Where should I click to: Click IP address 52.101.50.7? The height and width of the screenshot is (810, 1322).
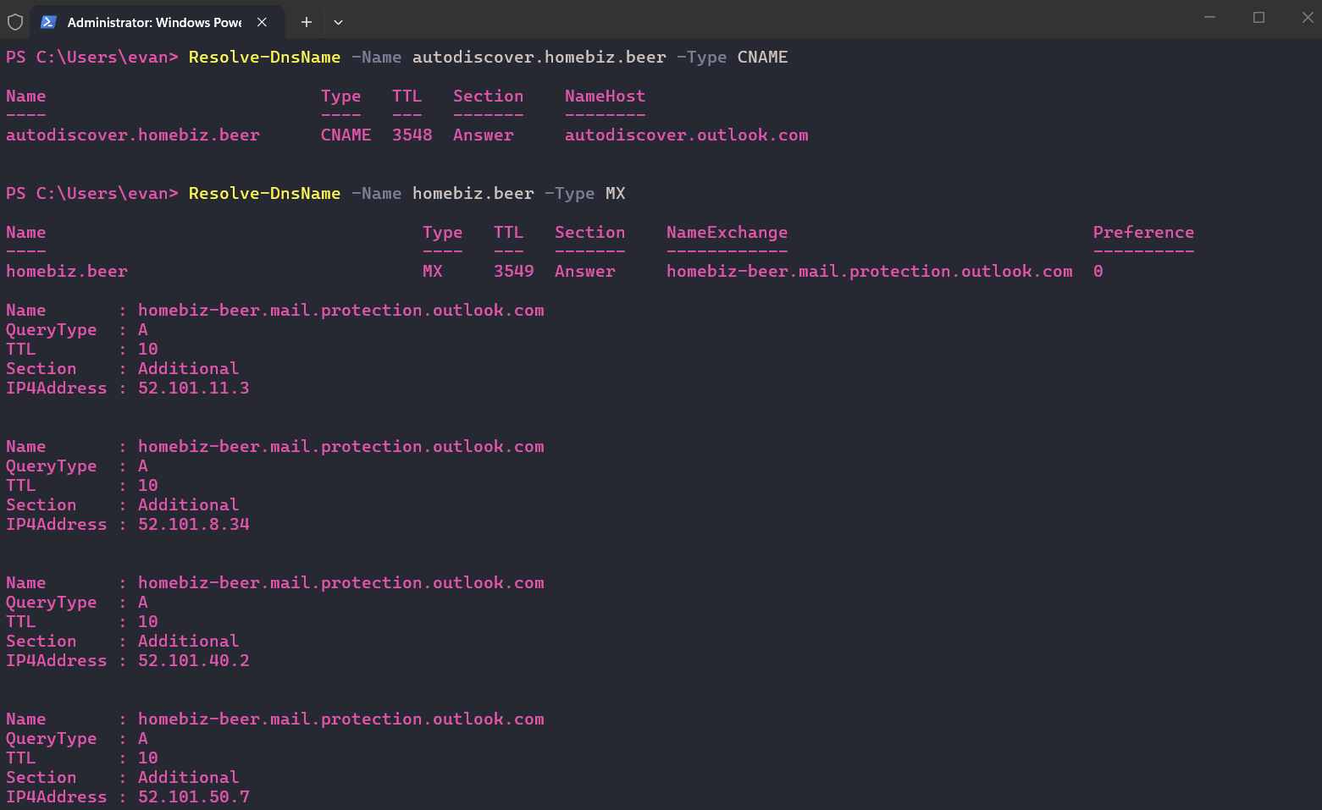(x=194, y=796)
